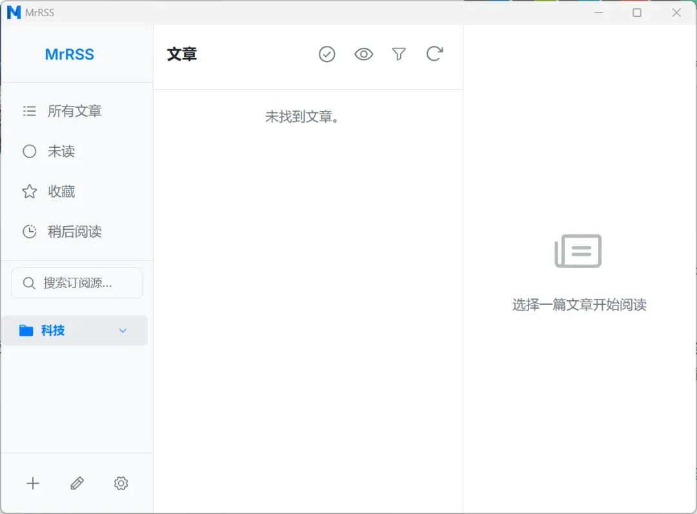Close the MrRSS window

point(676,12)
